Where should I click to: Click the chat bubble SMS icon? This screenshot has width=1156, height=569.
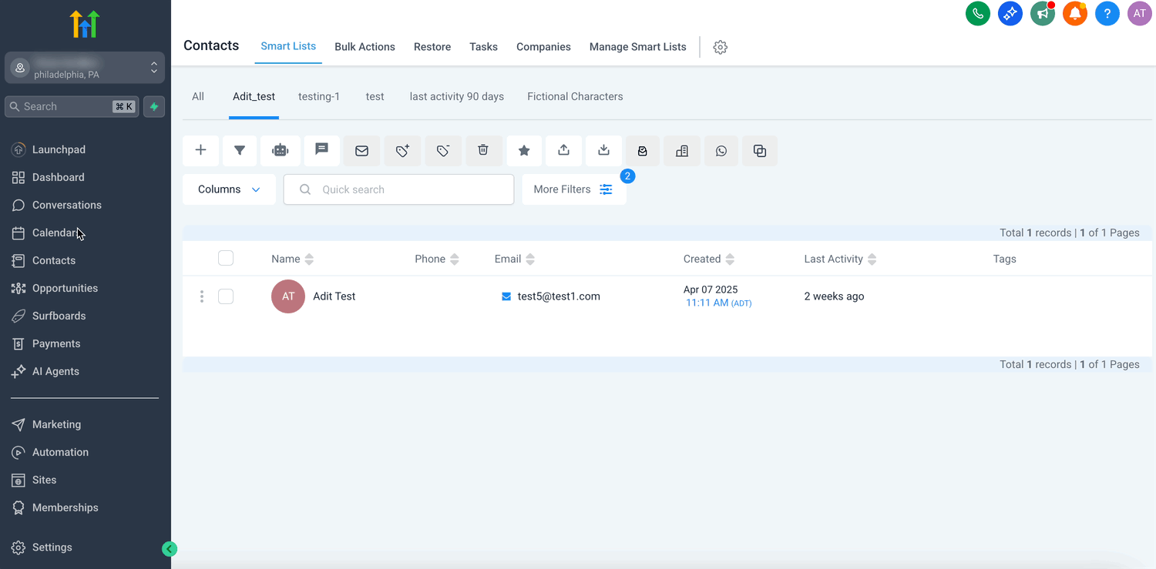click(322, 151)
